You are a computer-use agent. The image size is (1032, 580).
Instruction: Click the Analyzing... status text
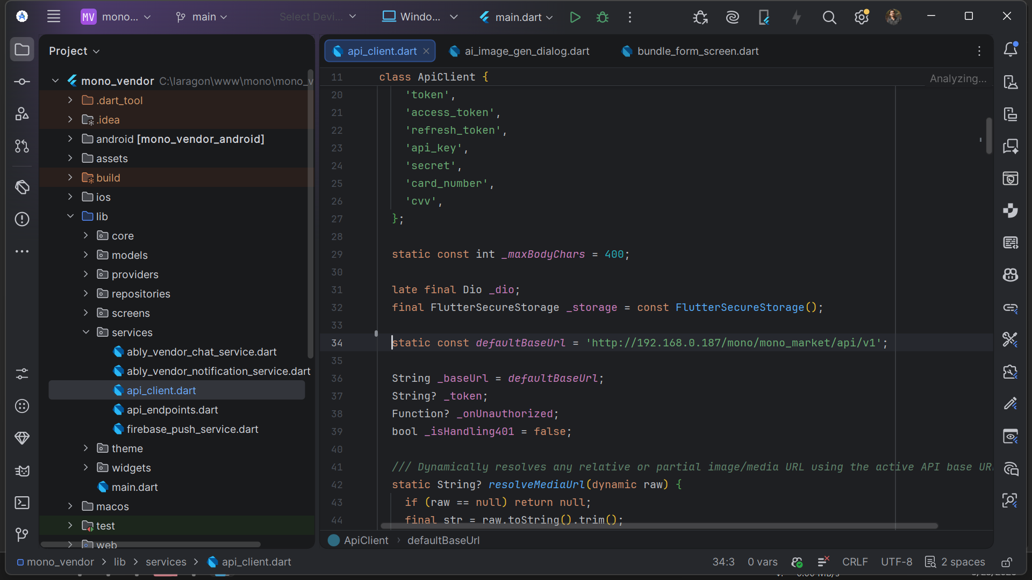point(958,78)
